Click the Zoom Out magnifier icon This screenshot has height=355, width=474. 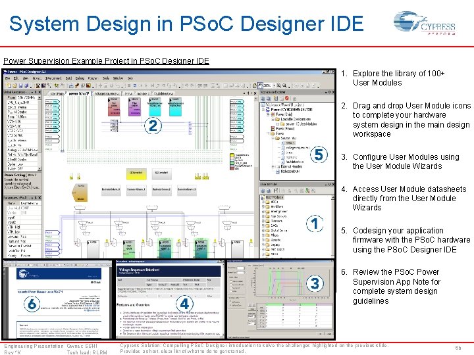click(x=284, y=85)
